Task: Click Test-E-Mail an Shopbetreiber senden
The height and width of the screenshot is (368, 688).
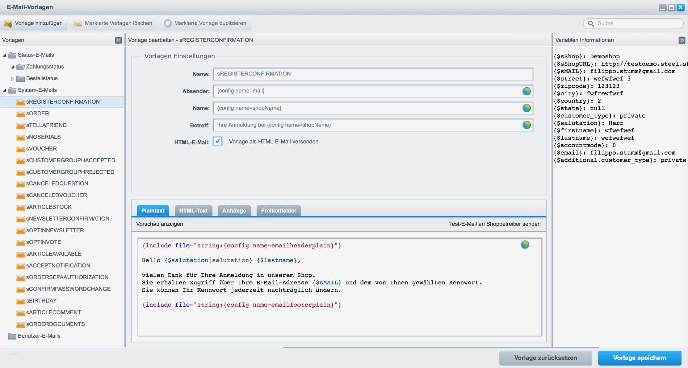Action: click(x=494, y=224)
